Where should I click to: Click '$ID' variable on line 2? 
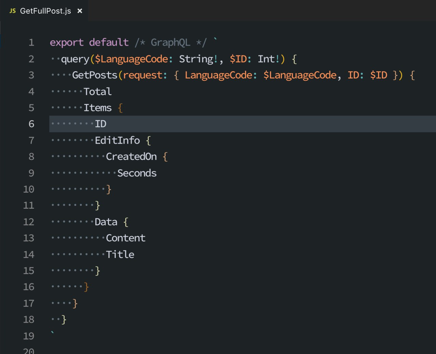238,59
